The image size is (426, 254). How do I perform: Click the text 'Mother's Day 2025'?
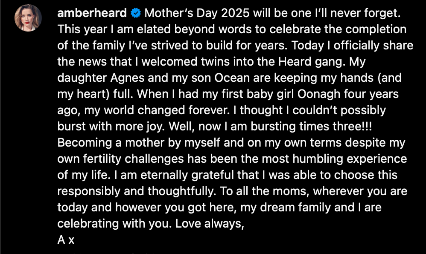197,13
